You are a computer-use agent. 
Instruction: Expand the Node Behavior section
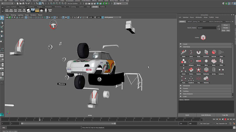click(206, 94)
